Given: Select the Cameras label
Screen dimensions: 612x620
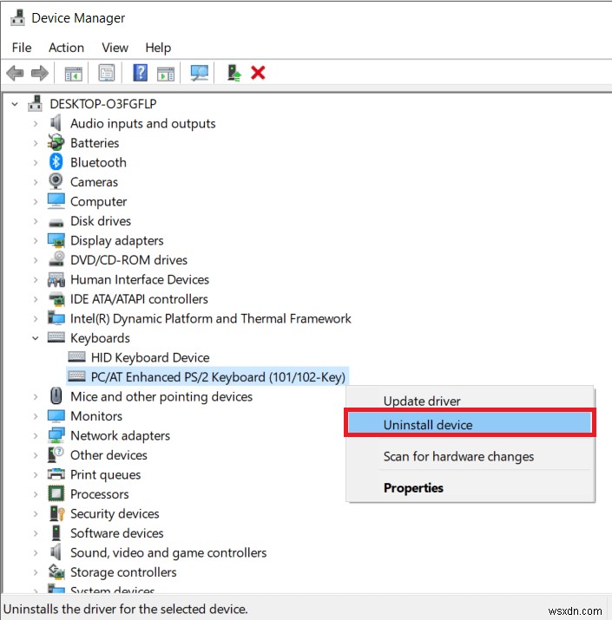Looking at the screenshot, I should pos(94,182).
